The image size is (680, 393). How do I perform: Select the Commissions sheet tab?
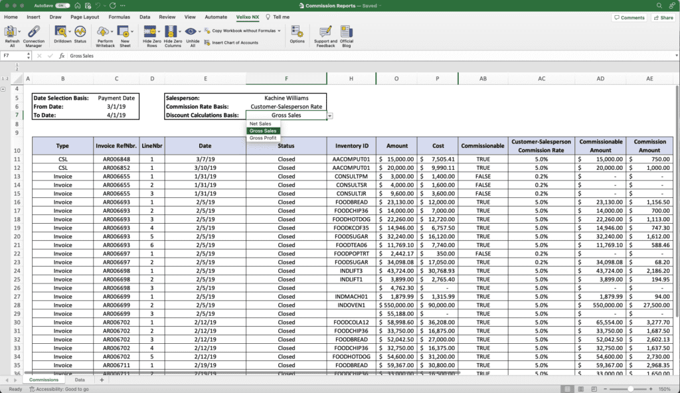(x=44, y=380)
